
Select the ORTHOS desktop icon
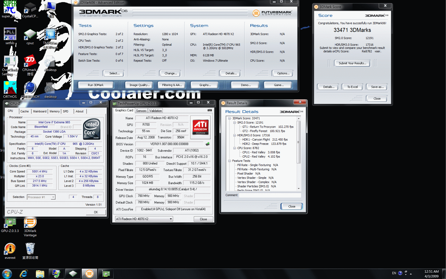[10, 90]
